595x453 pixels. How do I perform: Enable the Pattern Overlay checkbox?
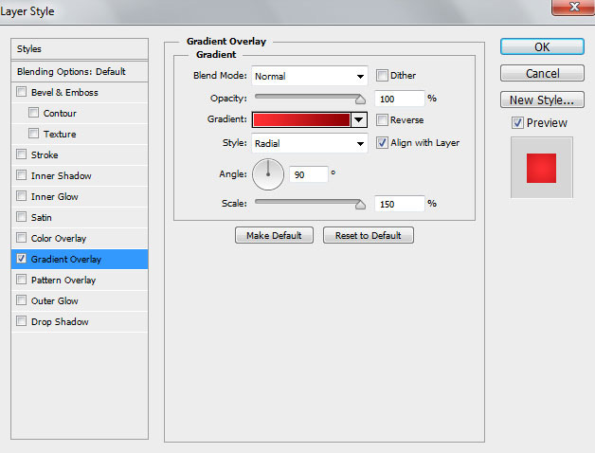(x=21, y=280)
